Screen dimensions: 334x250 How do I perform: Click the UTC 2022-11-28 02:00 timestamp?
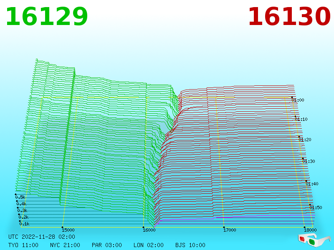coord(42,237)
